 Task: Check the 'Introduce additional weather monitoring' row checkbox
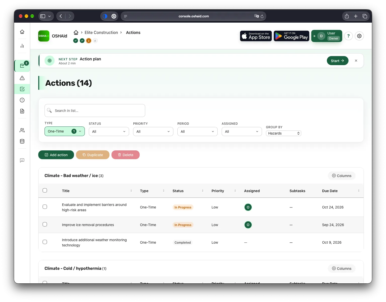(x=45, y=242)
